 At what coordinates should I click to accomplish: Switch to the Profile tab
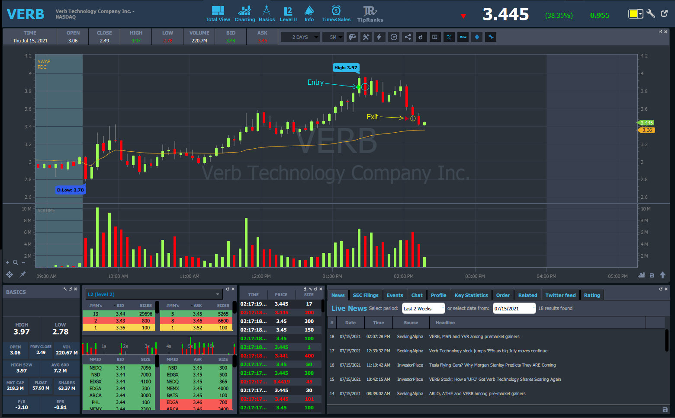click(439, 295)
